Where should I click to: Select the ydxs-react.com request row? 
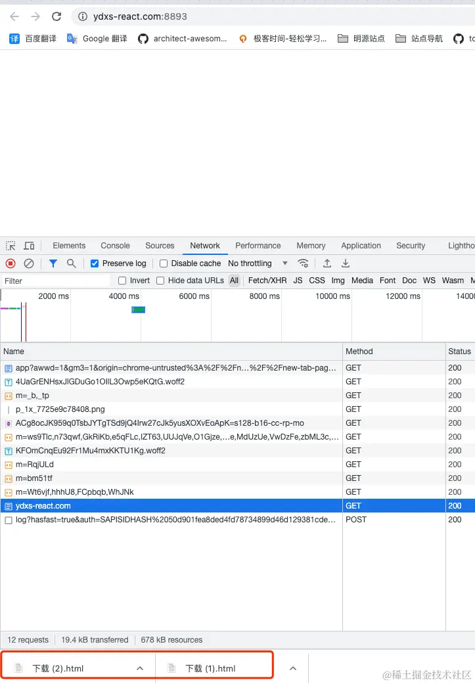coord(237,506)
